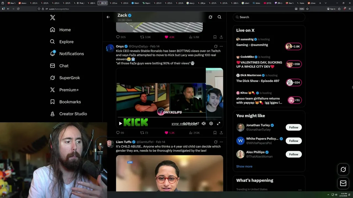The height and width of the screenshot is (198, 353).
Task: Open a new browser tab
Action: [x=320, y=3]
